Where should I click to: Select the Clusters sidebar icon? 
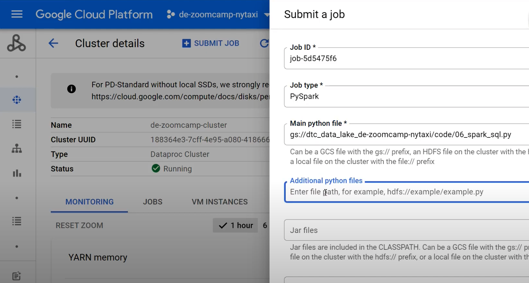pyautogui.click(x=17, y=100)
